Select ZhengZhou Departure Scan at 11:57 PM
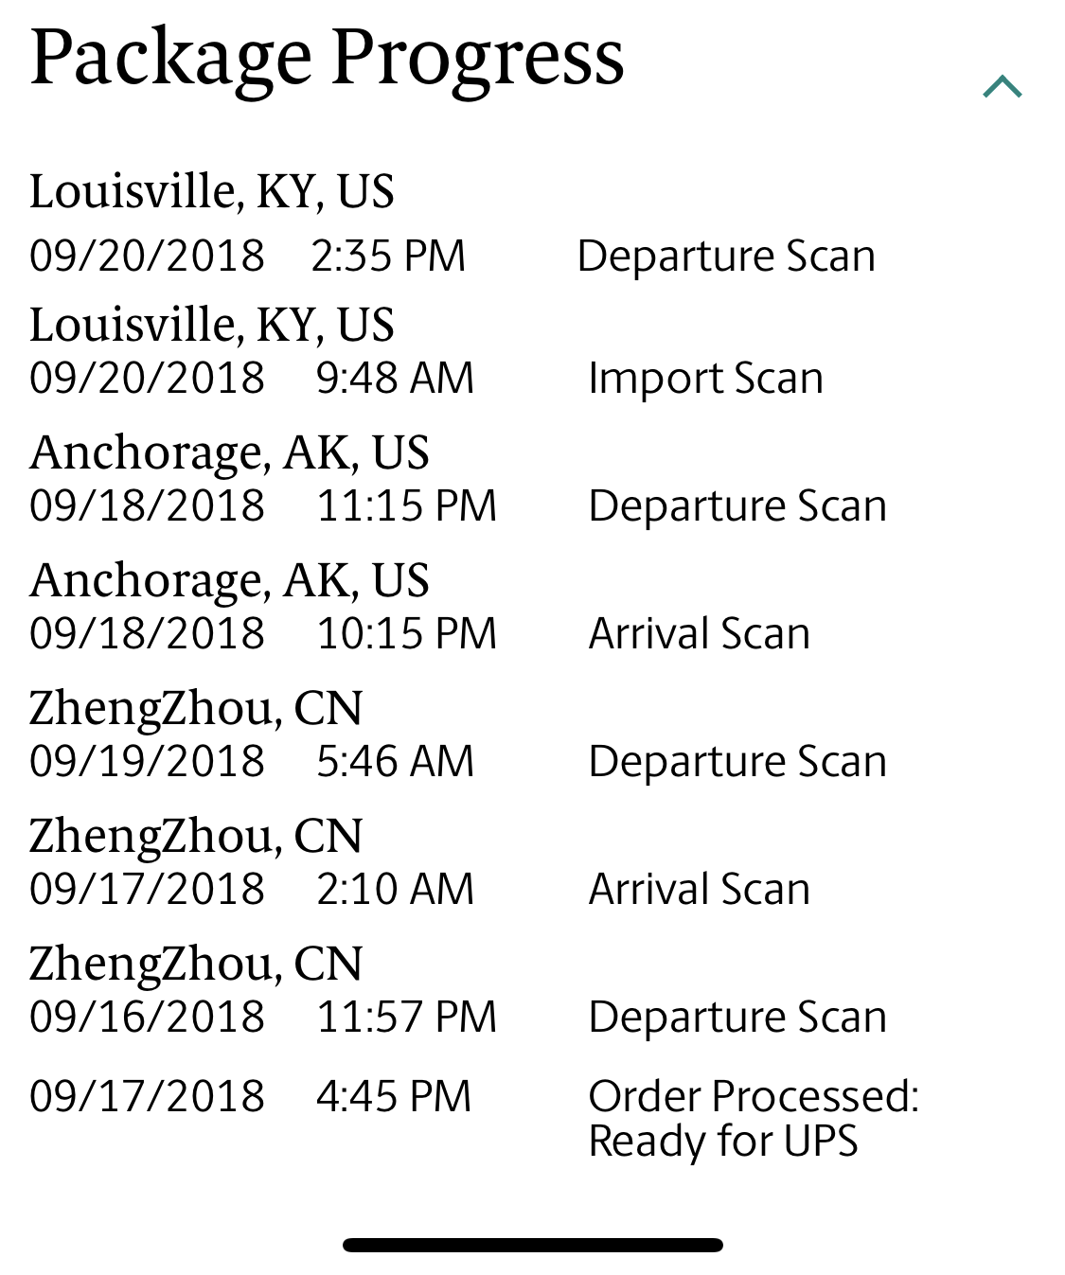Viewport: 1065px width, 1275px height. 737,1017
